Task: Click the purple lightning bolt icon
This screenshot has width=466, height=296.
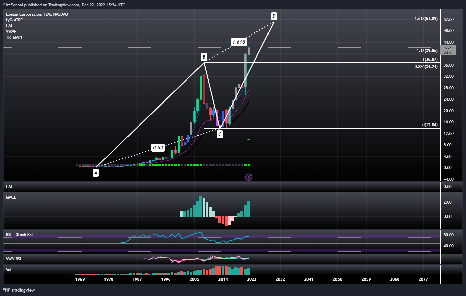Action: pyautogui.click(x=249, y=177)
